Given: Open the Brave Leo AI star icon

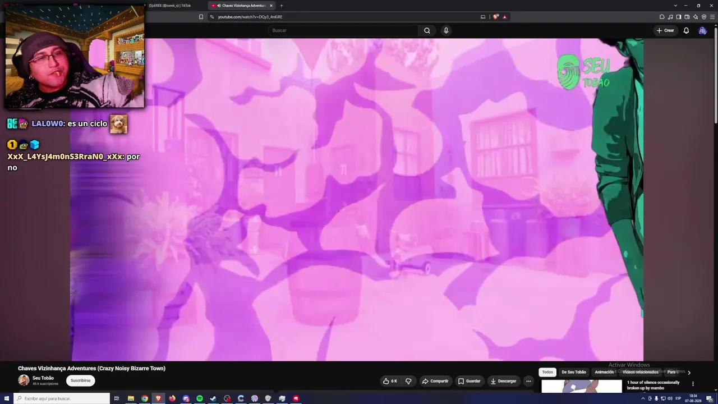Looking at the screenshot, I should coord(696,17).
